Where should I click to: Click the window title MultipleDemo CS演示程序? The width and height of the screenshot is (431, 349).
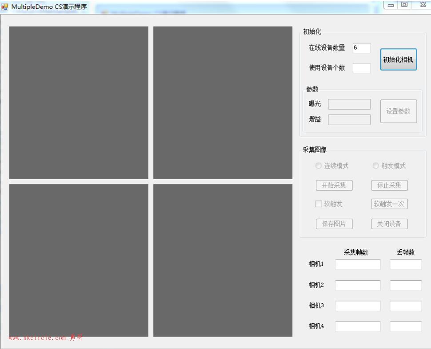click(x=49, y=7)
